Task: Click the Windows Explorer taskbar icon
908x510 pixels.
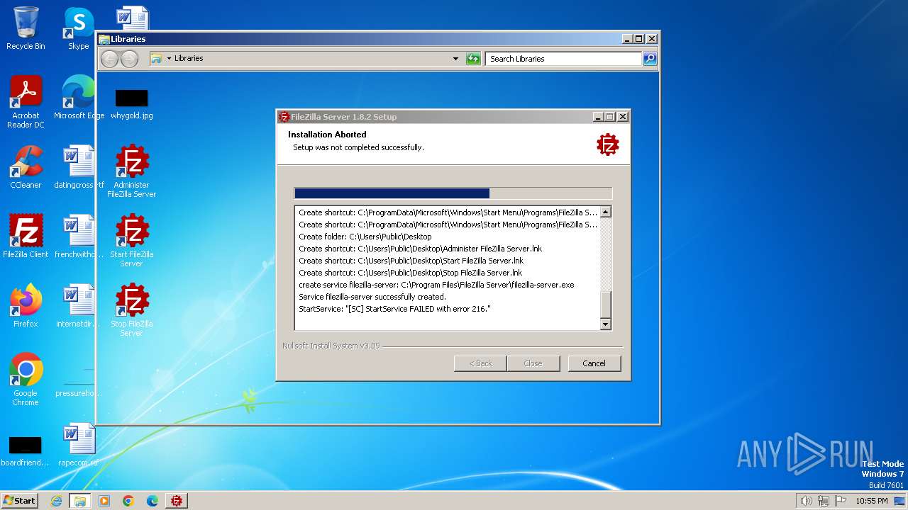Action: pyautogui.click(x=80, y=501)
